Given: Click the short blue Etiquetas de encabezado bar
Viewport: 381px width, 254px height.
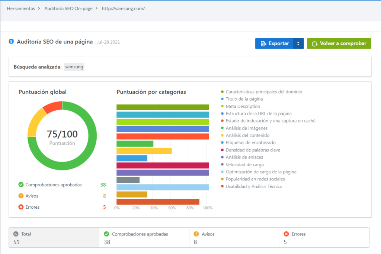Looking at the screenshot, I should [132, 158].
